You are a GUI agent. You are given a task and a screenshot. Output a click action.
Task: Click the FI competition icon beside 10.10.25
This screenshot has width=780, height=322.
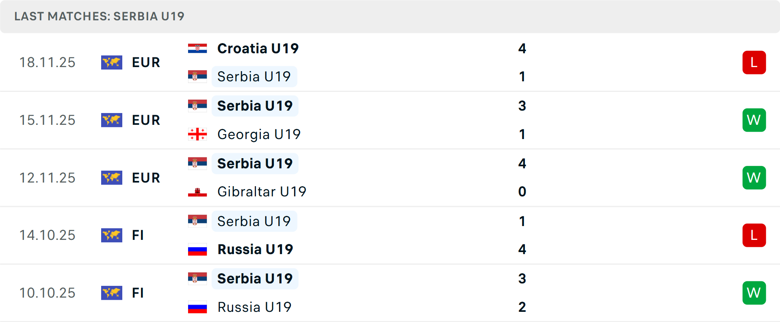pyautogui.click(x=112, y=293)
